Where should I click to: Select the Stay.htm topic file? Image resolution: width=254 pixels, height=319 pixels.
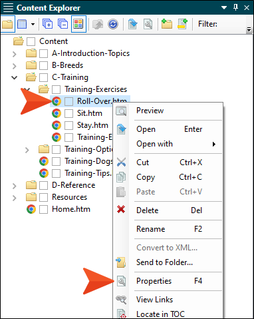92,125
